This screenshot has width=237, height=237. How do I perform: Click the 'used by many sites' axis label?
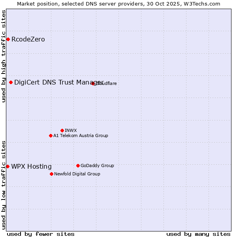[198, 234]
